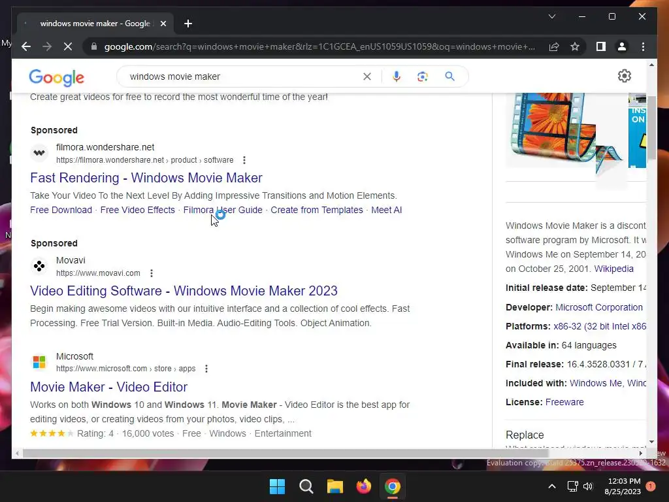Open Chrome profile menu

click(622, 46)
